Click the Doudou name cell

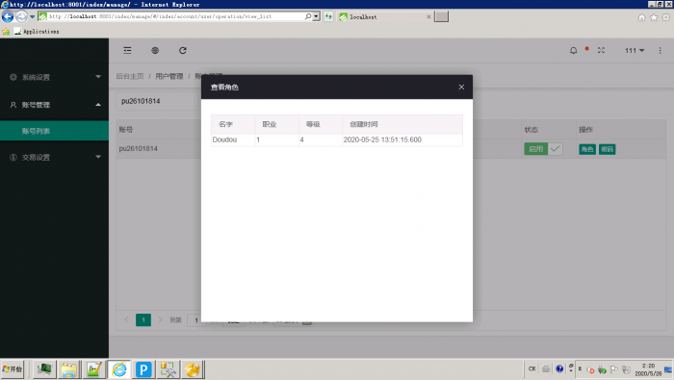(233, 140)
